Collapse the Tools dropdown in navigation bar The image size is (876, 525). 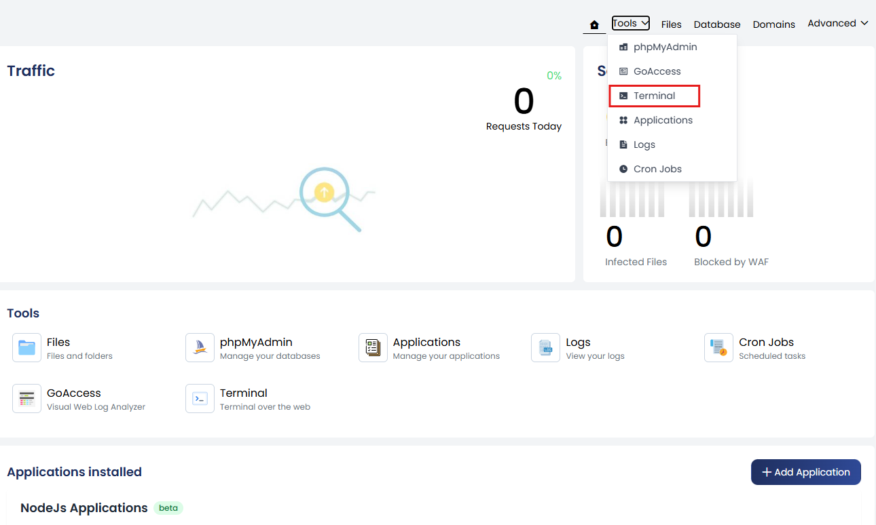coord(631,24)
